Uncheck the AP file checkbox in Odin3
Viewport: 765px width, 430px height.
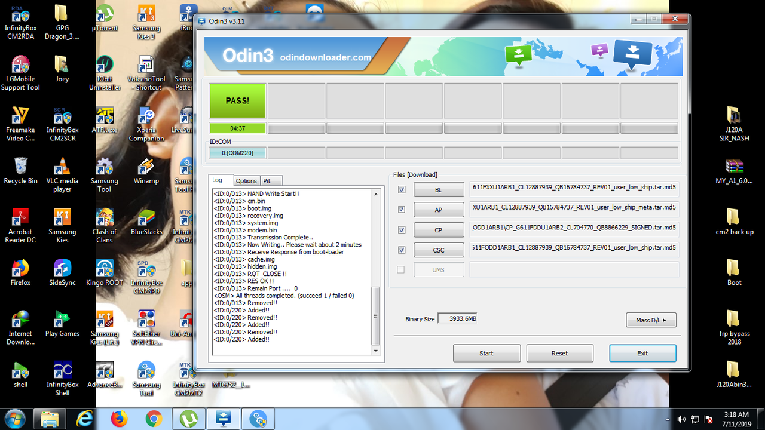click(402, 210)
